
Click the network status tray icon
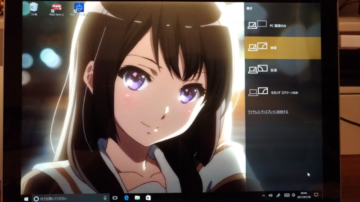294,195
